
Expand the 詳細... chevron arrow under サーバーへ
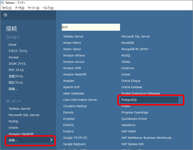[x=51, y=140]
